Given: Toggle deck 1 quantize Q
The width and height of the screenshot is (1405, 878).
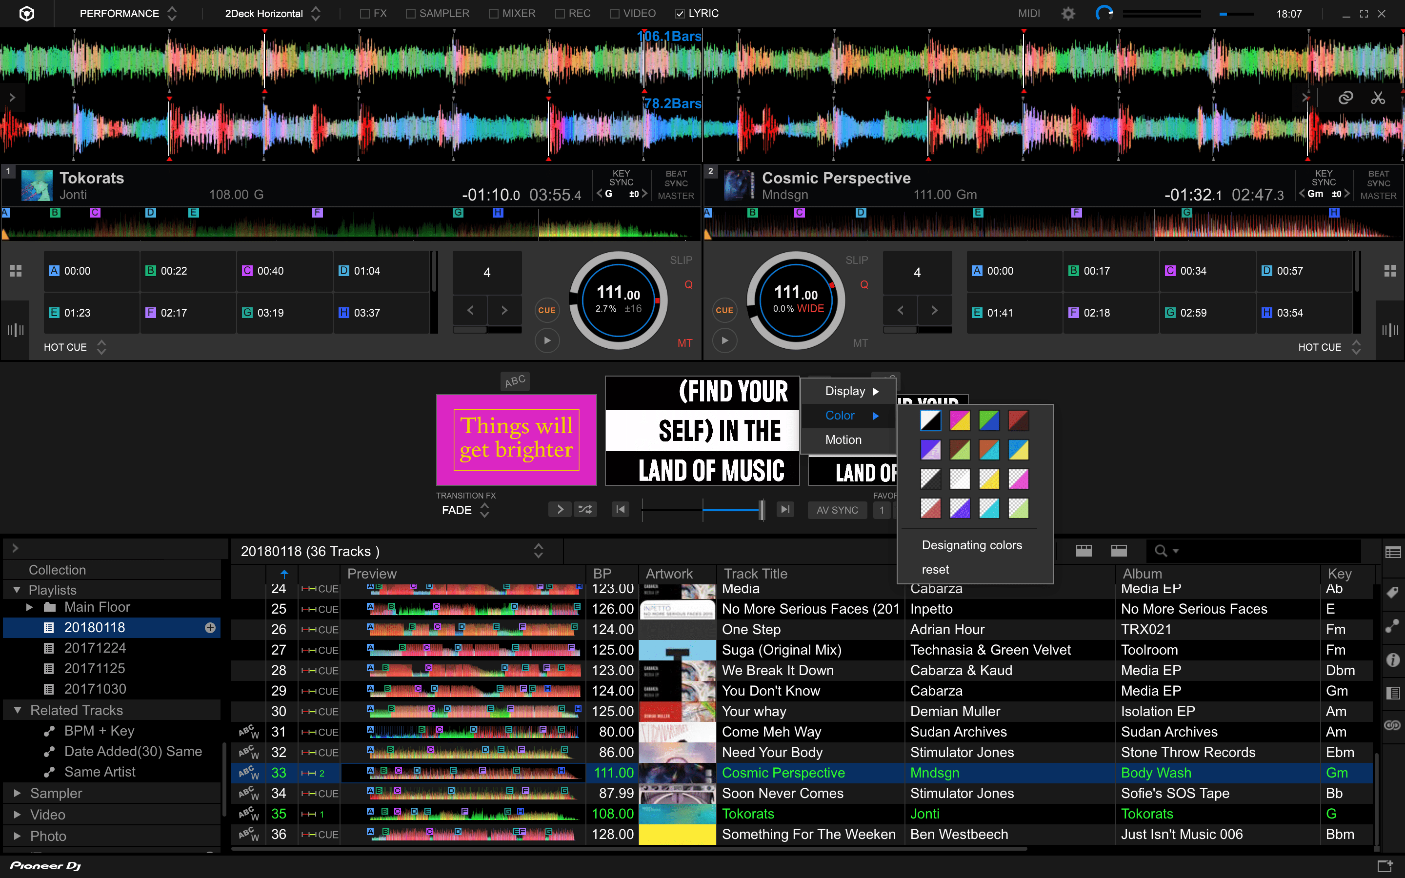Looking at the screenshot, I should click(688, 284).
